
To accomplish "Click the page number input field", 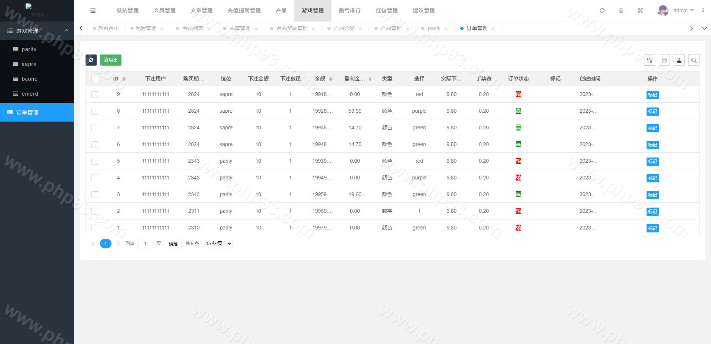I will tap(145, 244).
